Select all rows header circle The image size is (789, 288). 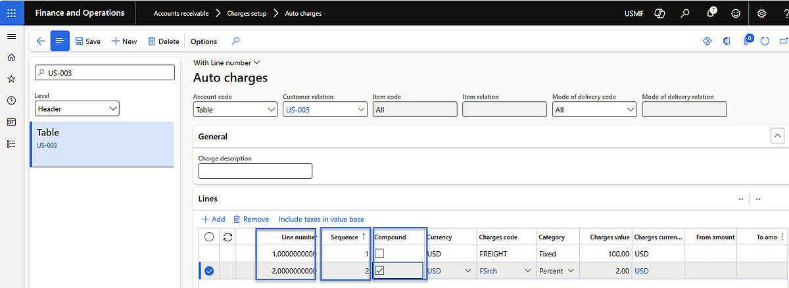point(209,237)
